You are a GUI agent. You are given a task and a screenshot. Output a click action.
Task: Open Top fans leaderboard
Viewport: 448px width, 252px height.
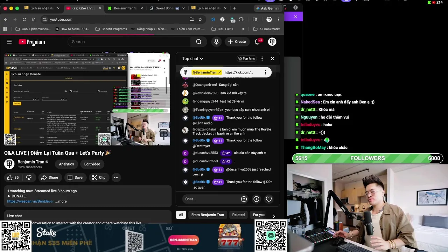click(x=246, y=58)
